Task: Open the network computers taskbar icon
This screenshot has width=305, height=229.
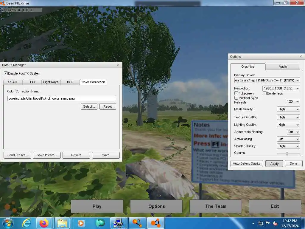Action: click(118, 223)
